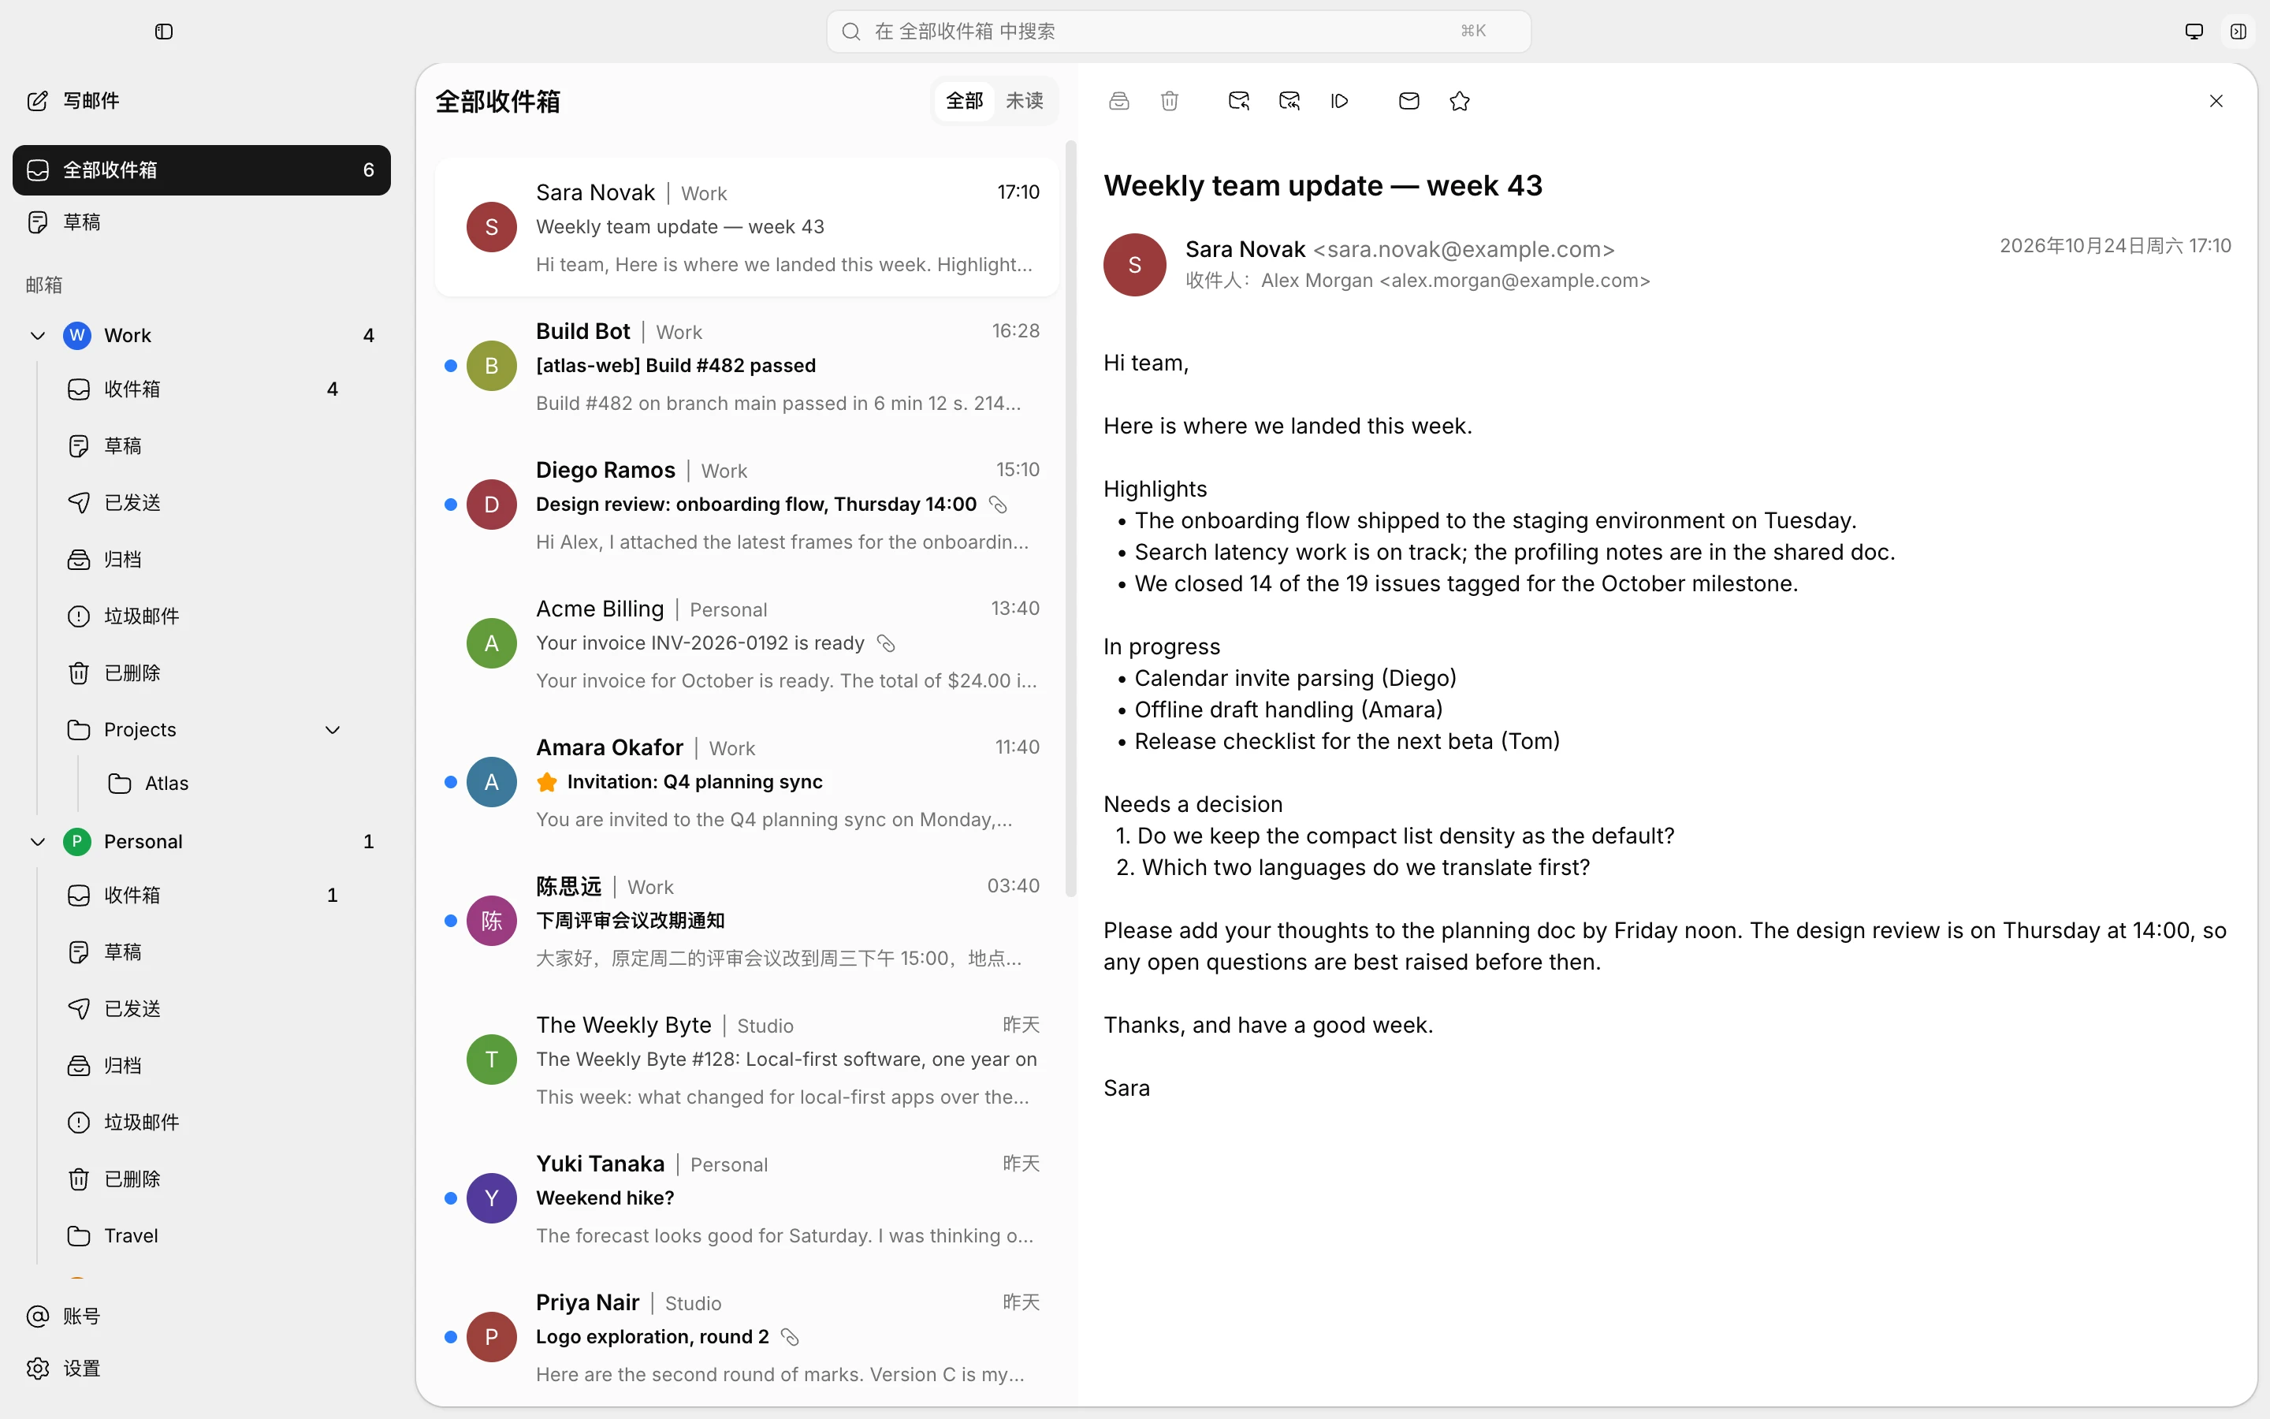Archive the open email
2270x1419 pixels.
click(x=1119, y=100)
